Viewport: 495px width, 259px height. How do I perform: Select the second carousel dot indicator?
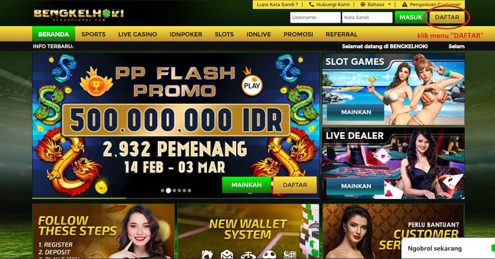(x=168, y=190)
